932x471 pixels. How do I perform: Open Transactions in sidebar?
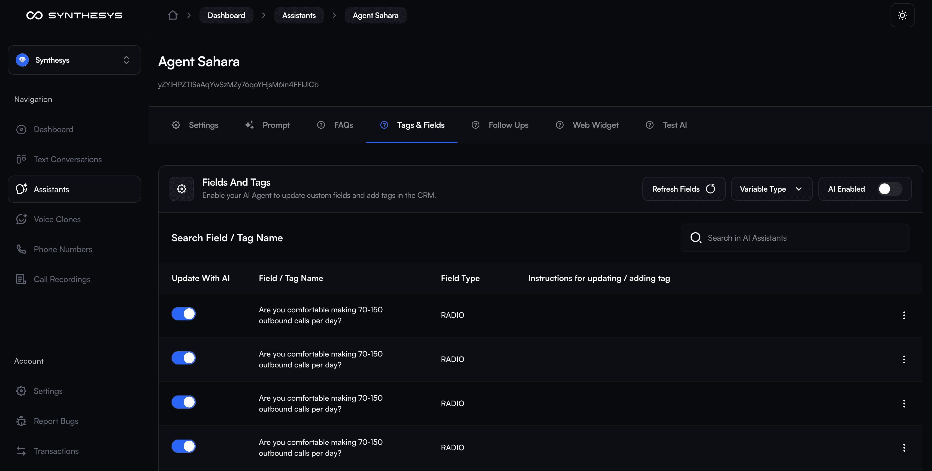[56, 451]
